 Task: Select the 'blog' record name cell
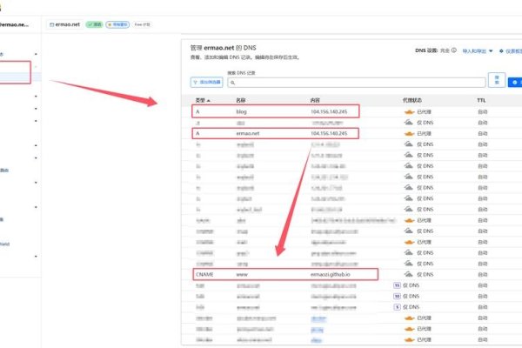241,111
